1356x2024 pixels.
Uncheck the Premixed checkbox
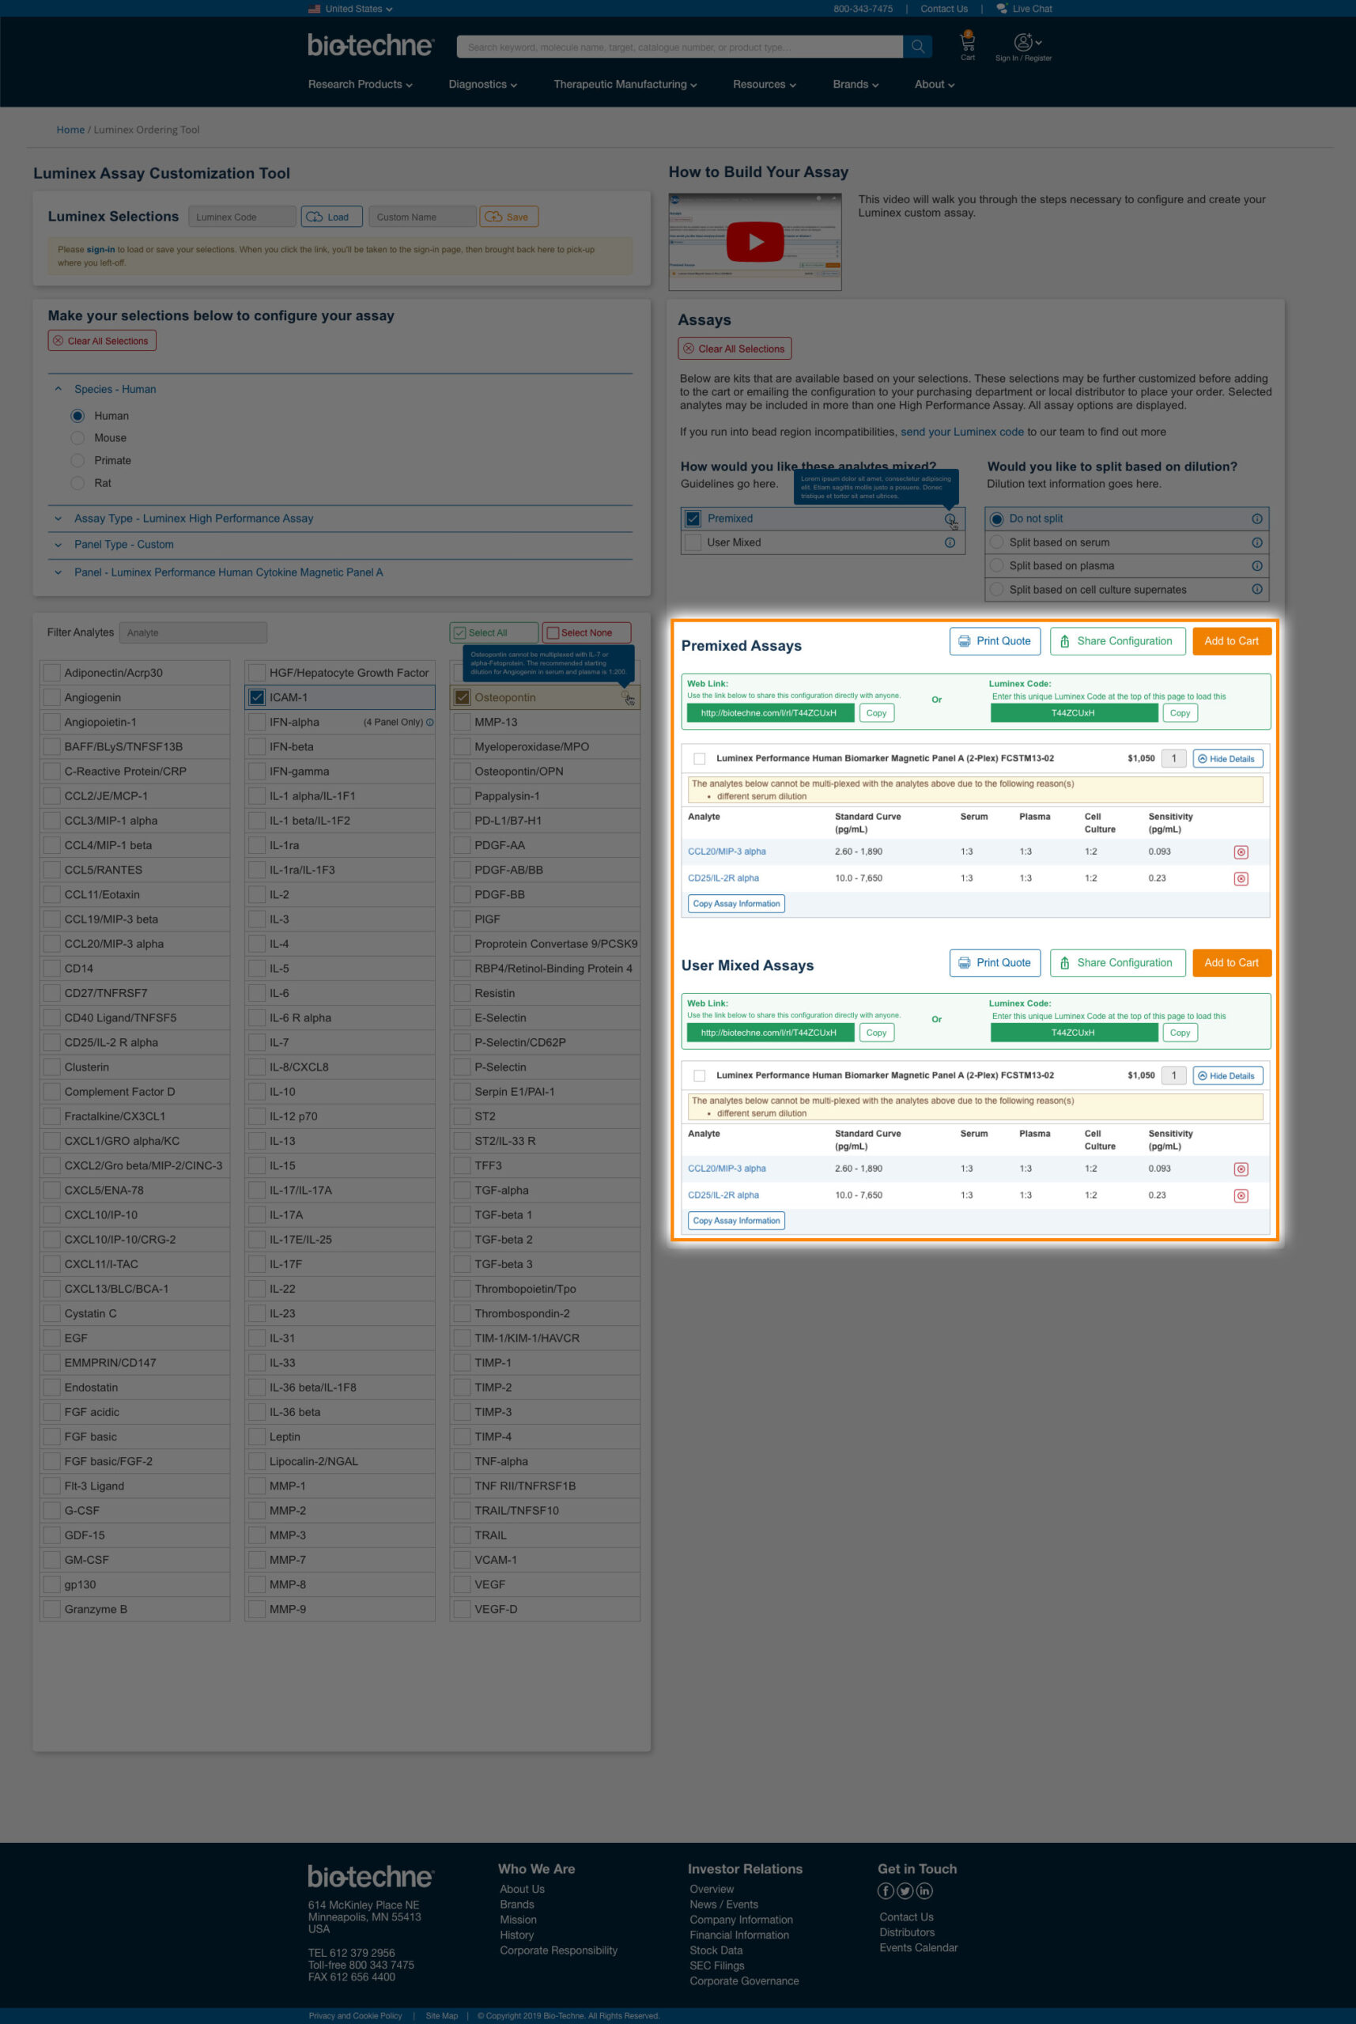(693, 519)
